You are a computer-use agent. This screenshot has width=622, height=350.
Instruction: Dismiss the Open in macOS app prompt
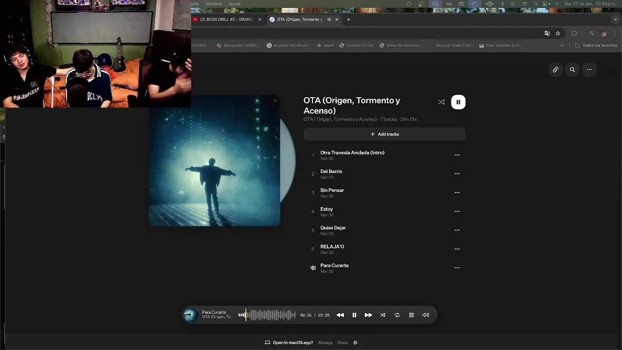355,343
